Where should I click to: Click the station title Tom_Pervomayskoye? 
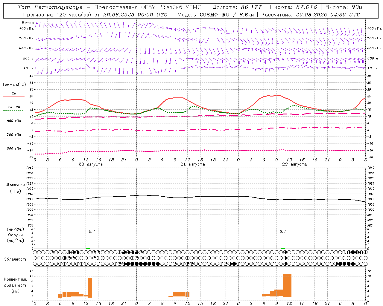pyautogui.click(x=50, y=7)
